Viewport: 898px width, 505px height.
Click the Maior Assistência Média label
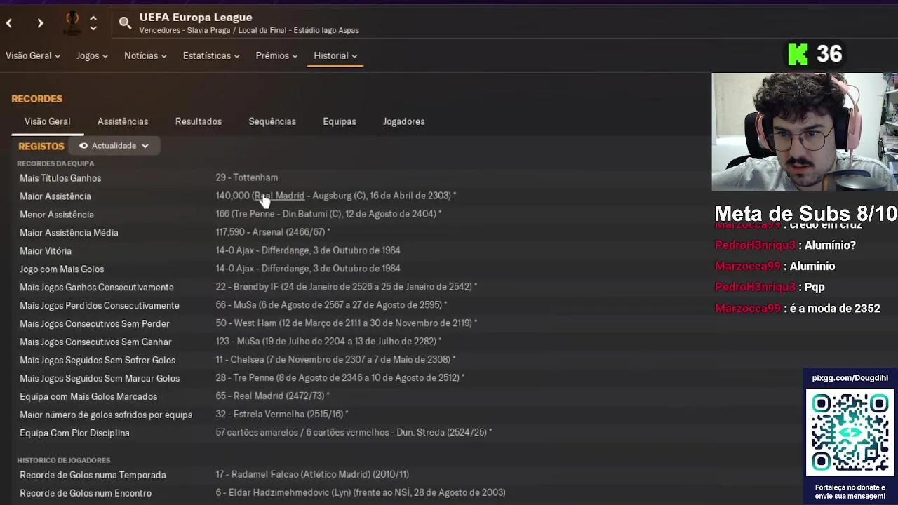[x=69, y=233]
